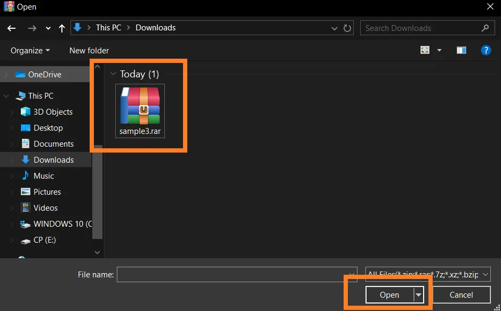Open the Documents folder in sidebar
Image resolution: width=501 pixels, height=311 pixels.
54,143
